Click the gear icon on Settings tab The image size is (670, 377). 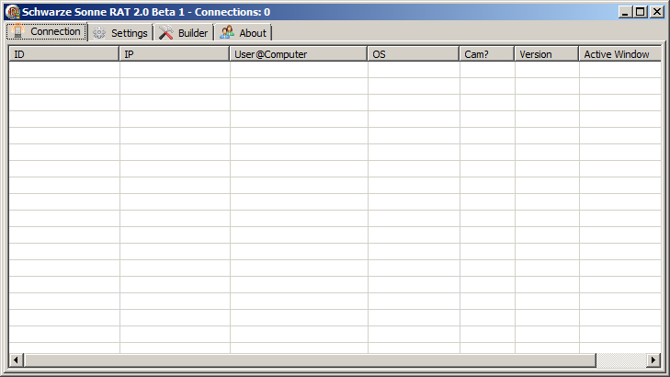click(x=99, y=33)
